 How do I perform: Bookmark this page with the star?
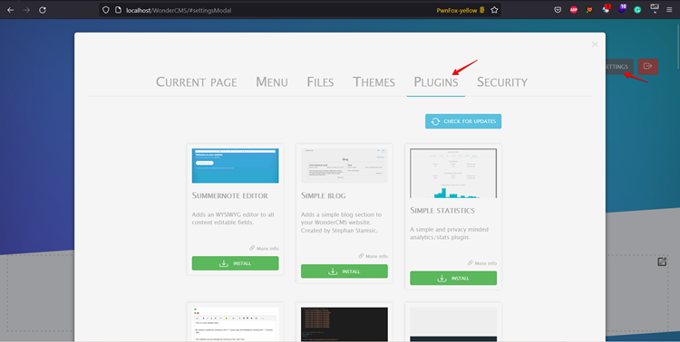point(494,10)
